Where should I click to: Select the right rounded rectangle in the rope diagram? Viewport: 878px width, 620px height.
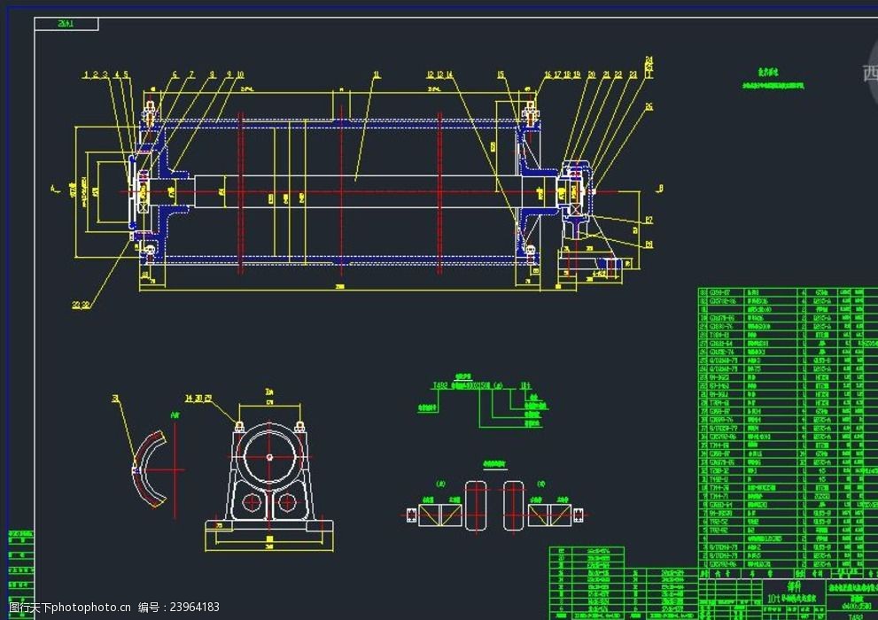tap(514, 506)
